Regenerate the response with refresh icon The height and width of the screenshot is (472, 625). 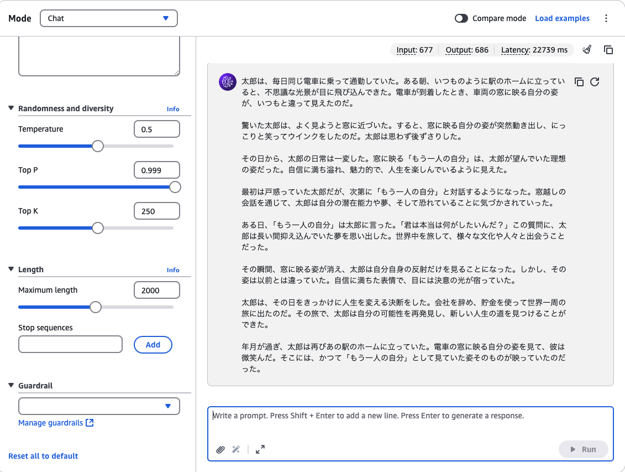(x=595, y=82)
